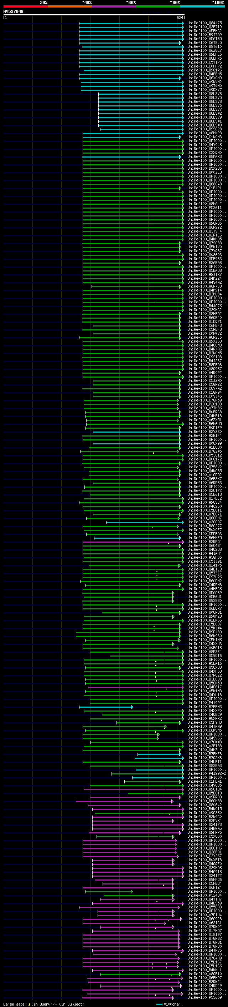Select label UniRef100_Q6C4B4
The width and height of the screenshot is (228, 1007).
[204, 546]
